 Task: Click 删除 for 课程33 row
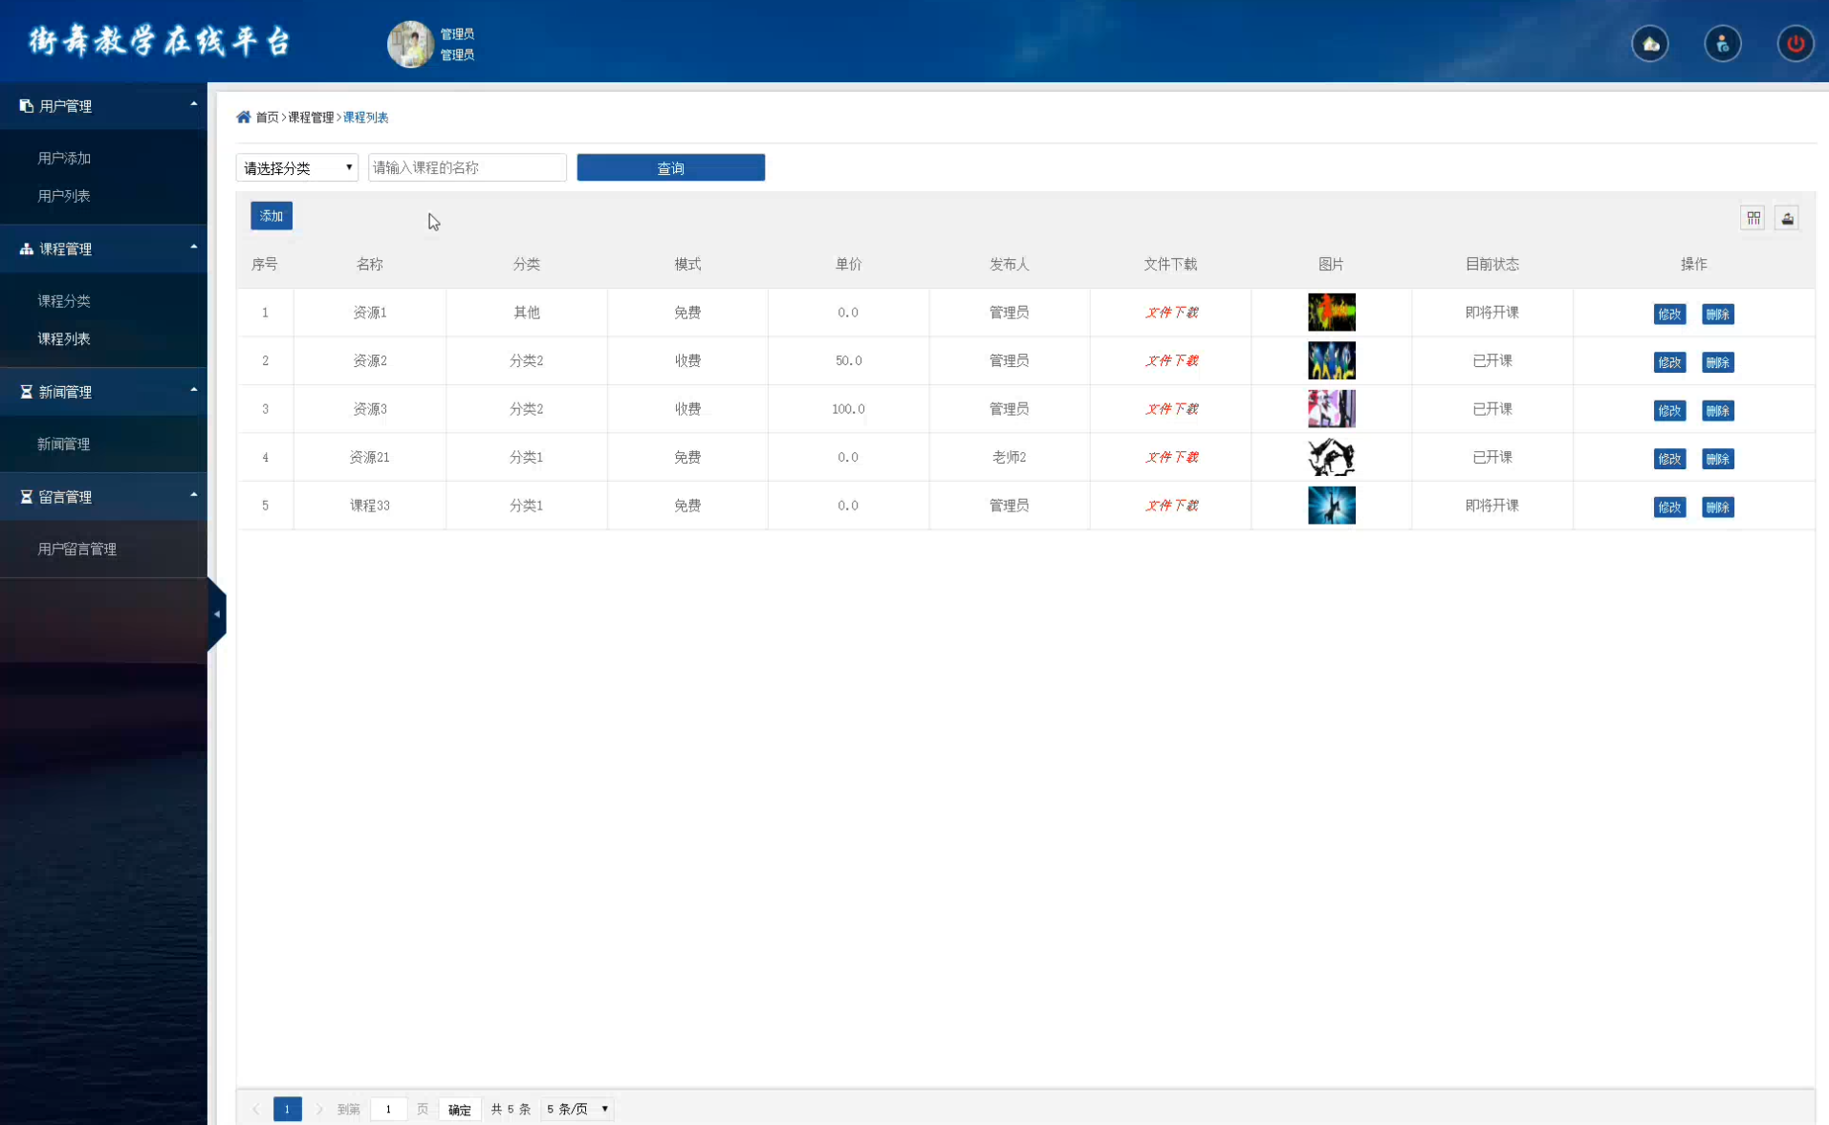coord(1717,507)
